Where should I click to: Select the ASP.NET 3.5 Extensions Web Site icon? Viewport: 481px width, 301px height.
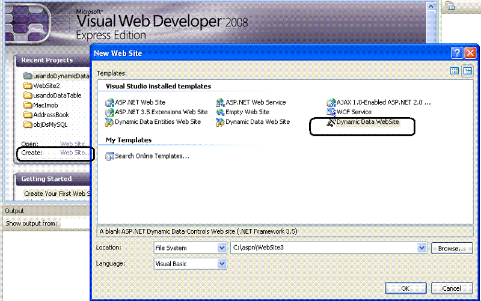pyautogui.click(x=109, y=112)
